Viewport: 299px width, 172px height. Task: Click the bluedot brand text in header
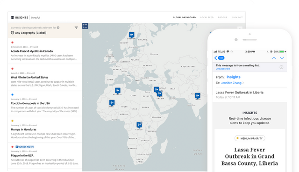36,18
